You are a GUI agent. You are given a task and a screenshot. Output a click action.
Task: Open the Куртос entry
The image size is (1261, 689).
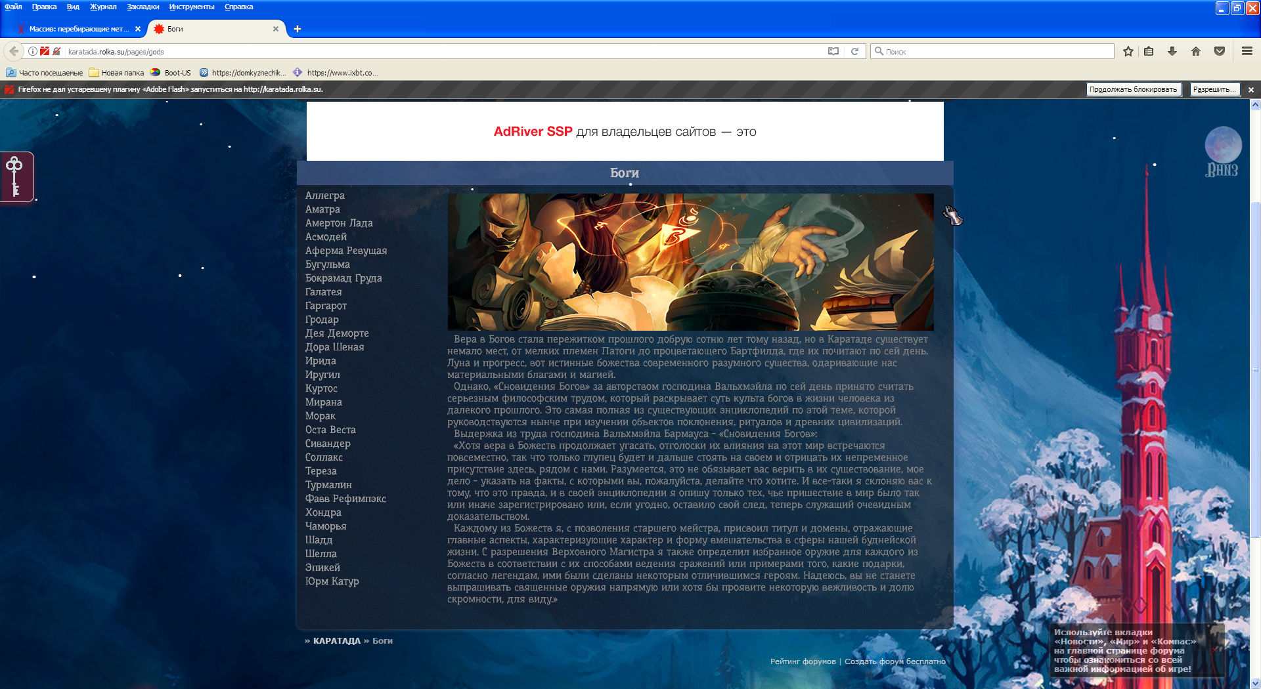click(321, 388)
